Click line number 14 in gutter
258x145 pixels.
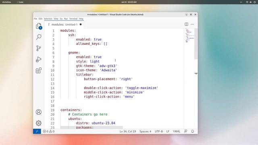(52, 88)
